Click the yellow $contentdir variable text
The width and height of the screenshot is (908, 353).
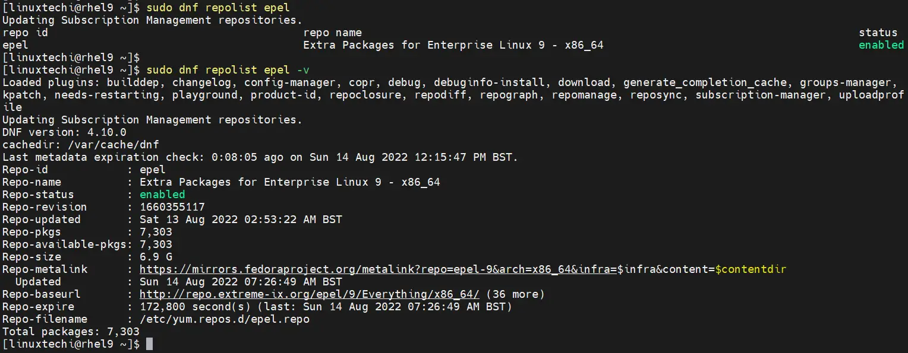[x=751, y=269]
